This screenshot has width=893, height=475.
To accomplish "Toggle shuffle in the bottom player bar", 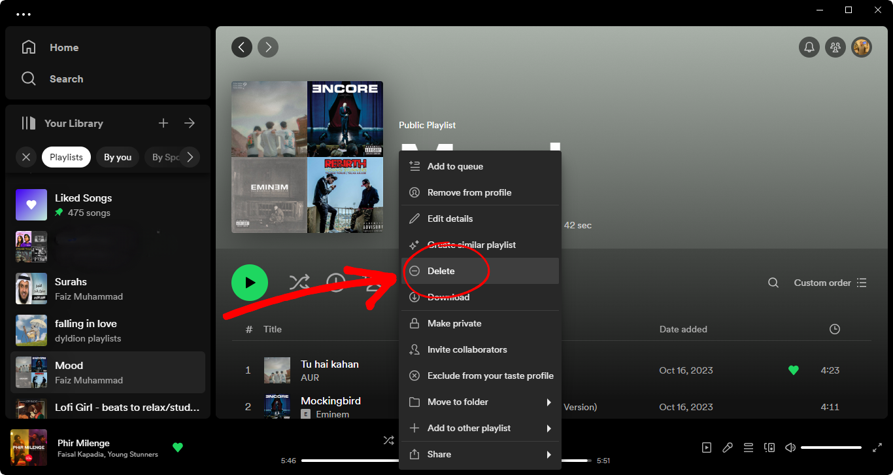I will (388, 440).
